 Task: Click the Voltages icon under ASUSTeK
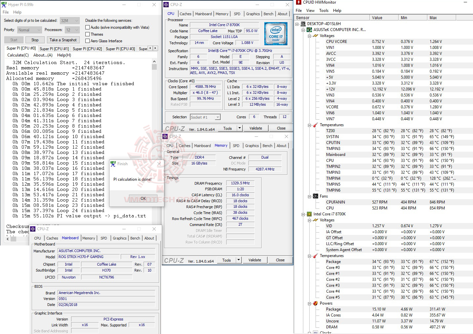coord(316,36)
